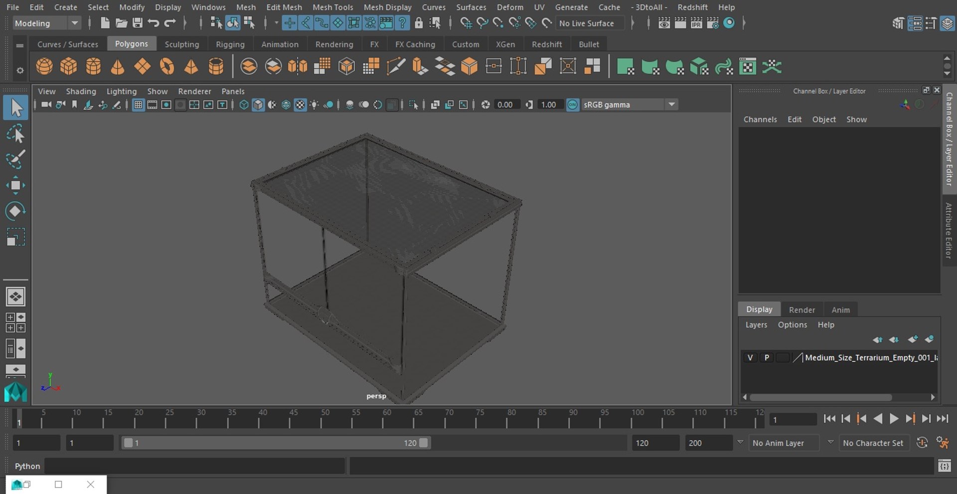Create a polygon pipe shelf icon

pyautogui.click(x=216, y=66)
